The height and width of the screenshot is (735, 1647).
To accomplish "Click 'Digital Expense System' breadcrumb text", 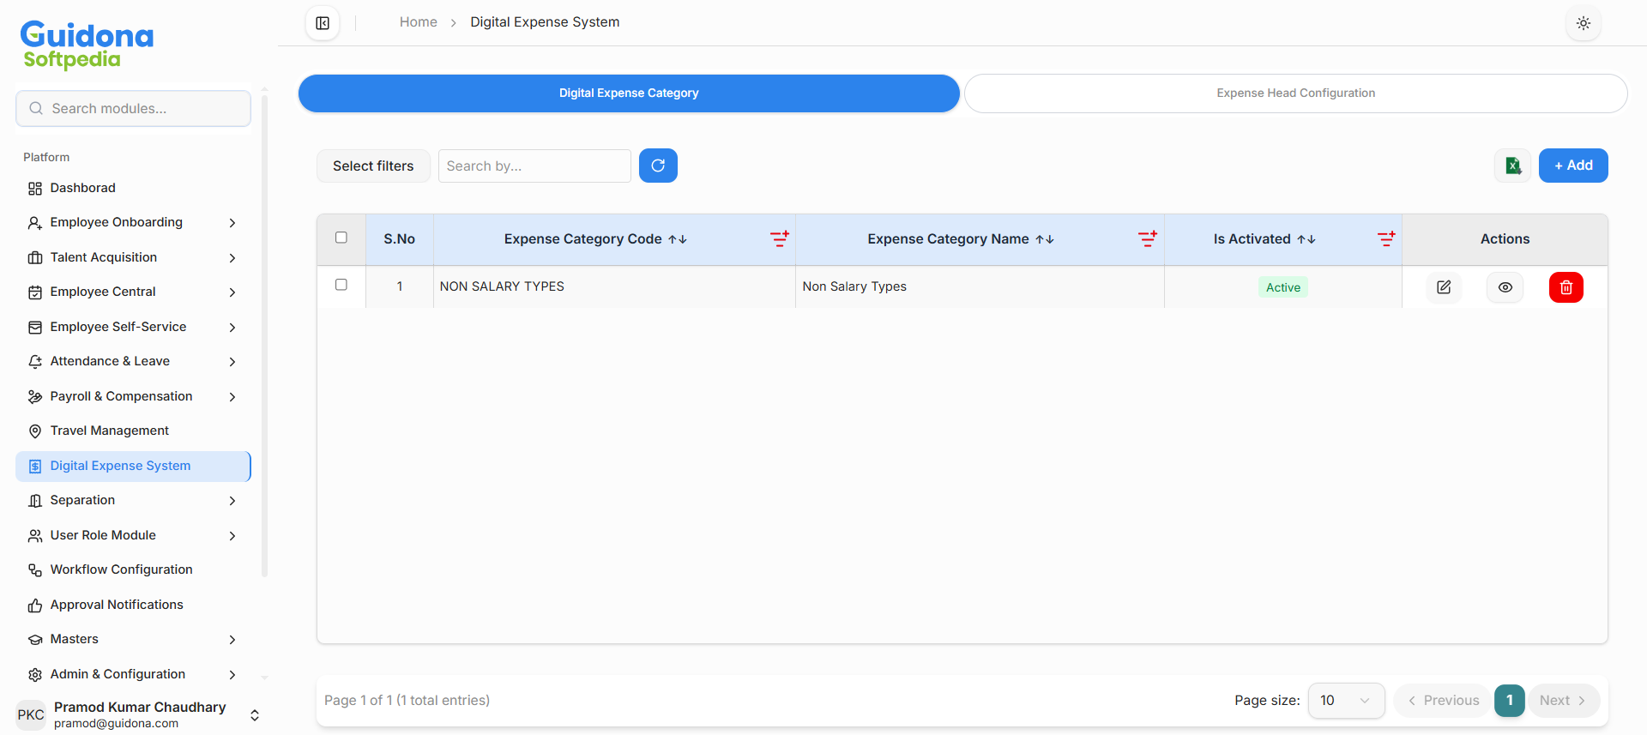I will pyautogui.click(x=545, y=22).
